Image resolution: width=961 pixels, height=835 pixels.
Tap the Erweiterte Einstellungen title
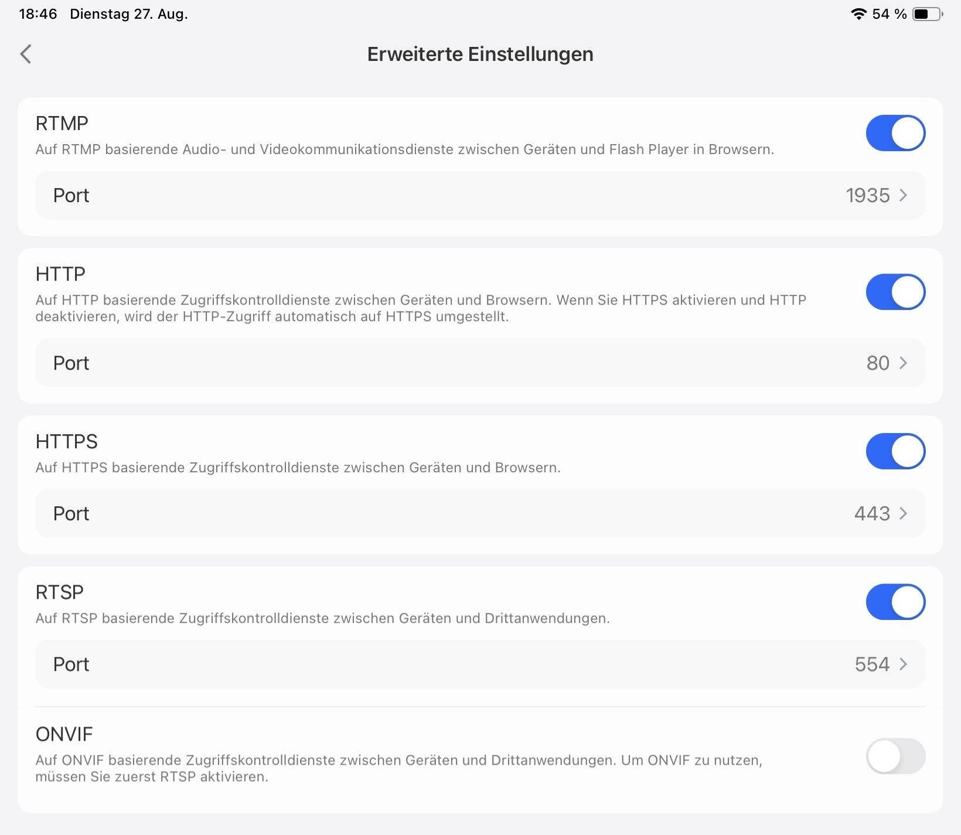480,54
